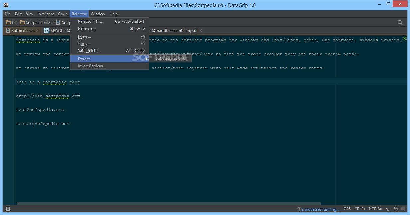Toggle the read-only lock icon
Image resolution: width=410 pixels, height=215 pixels.
tap(388, 209)
